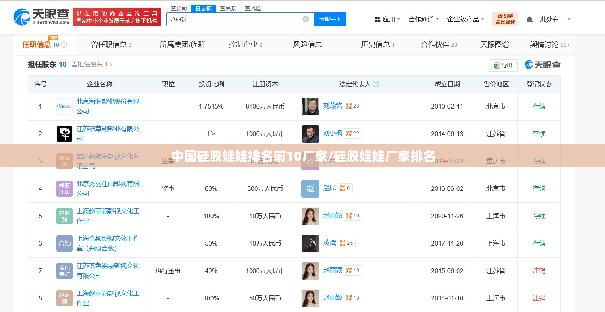
Task: Open legal representative 赵民 link in row 4
Action: 329,188
